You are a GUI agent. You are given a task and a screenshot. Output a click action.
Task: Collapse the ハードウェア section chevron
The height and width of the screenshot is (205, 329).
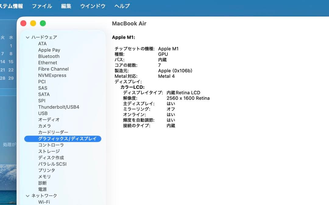[x=27, y=37]
